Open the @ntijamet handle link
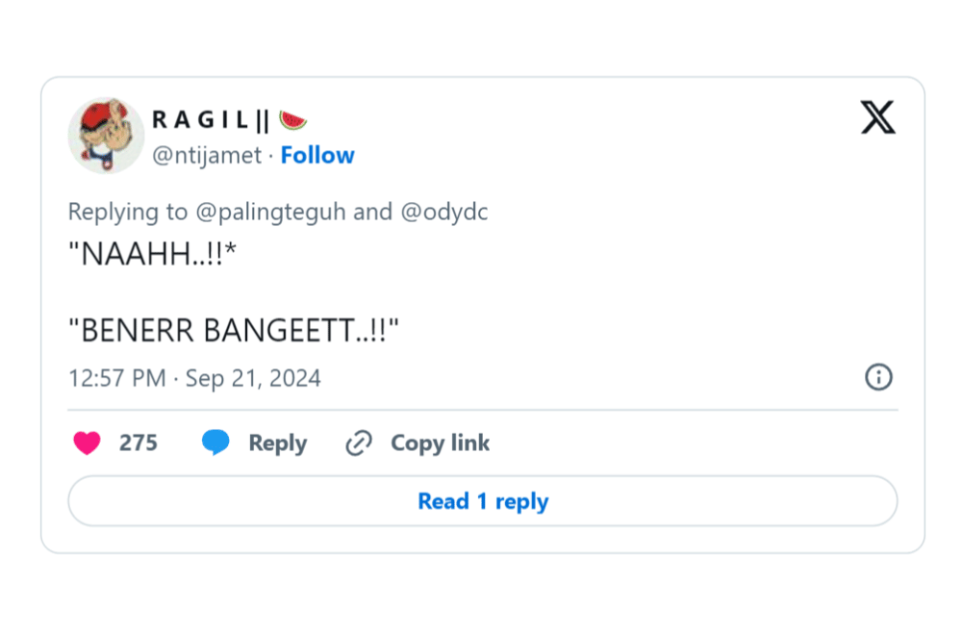962x631 pixels. coord(207,155)
